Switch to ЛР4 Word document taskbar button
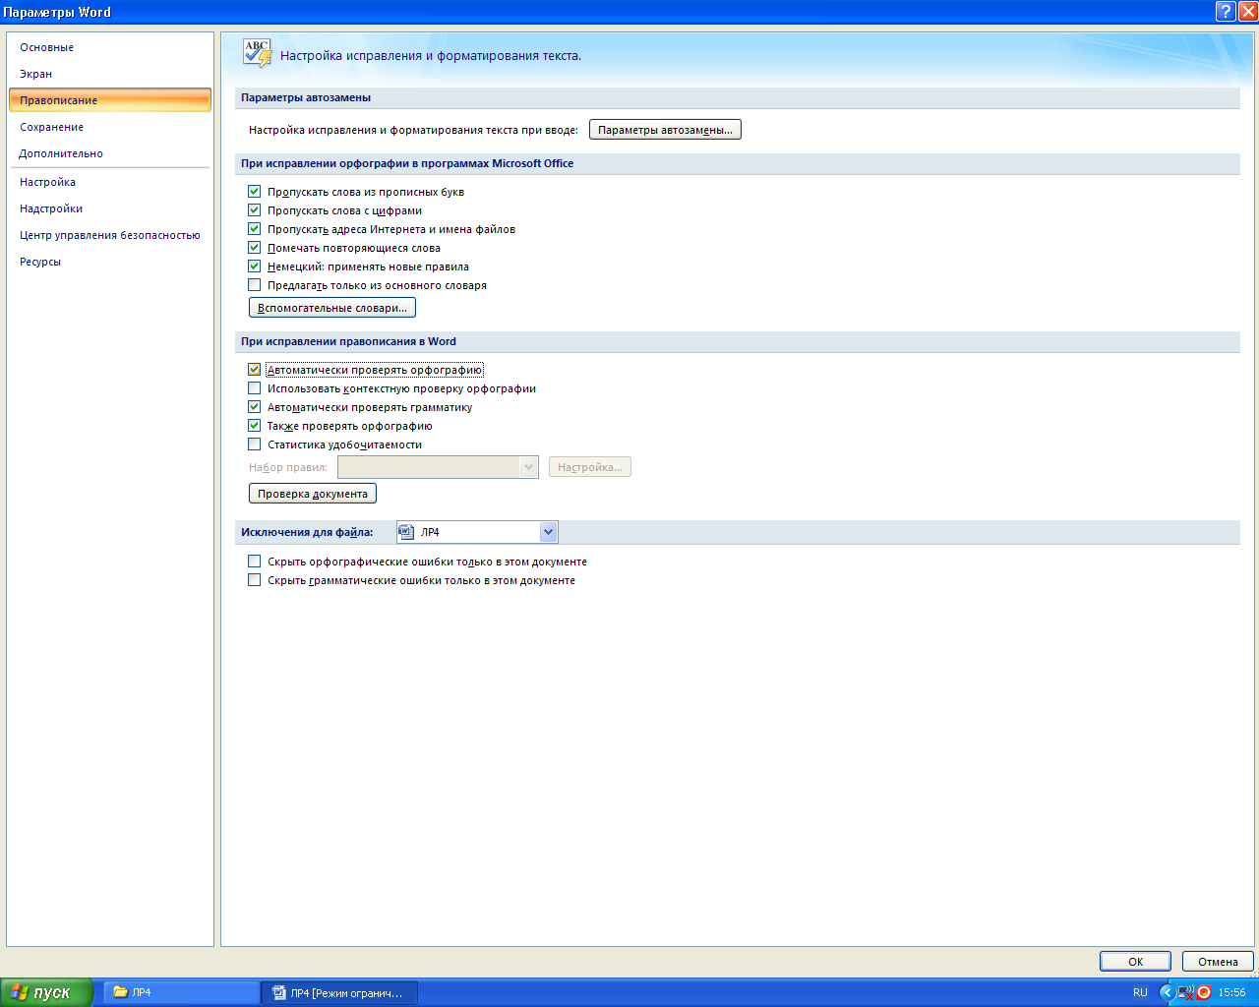Screen dimensions: 1259x1007 click(339, 992)
